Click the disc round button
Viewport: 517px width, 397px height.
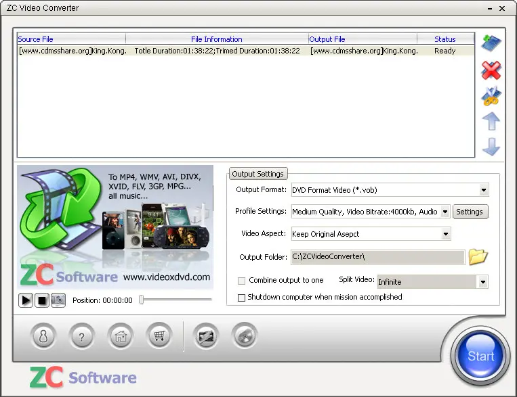[x=245, y=336]
